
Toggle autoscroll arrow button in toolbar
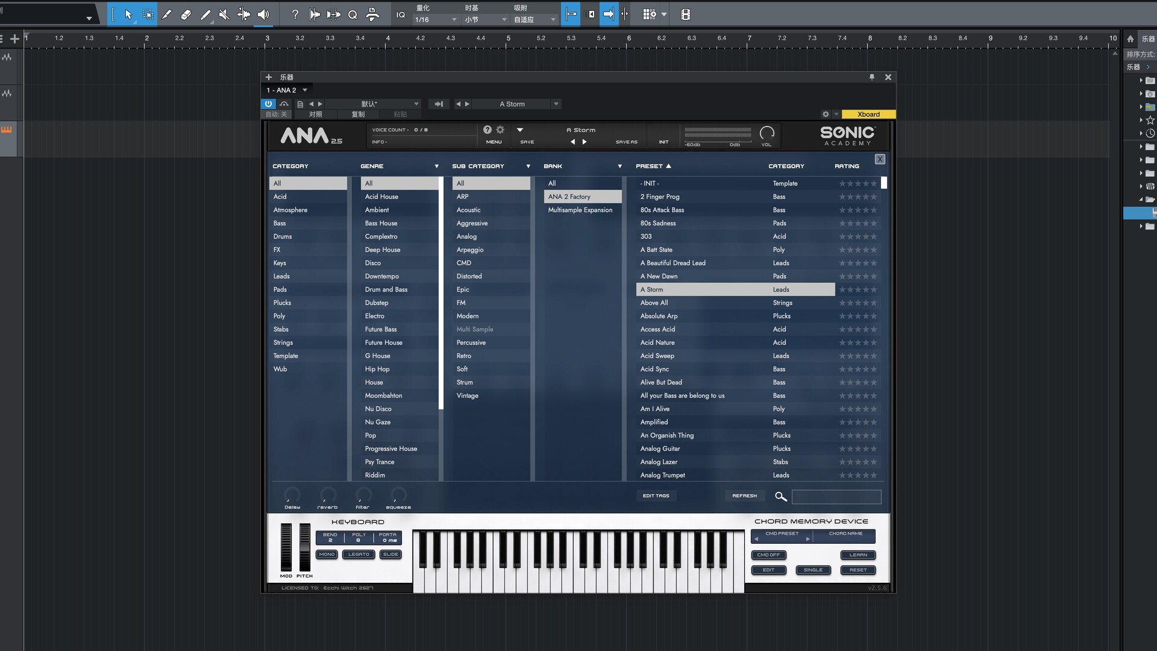609,14
